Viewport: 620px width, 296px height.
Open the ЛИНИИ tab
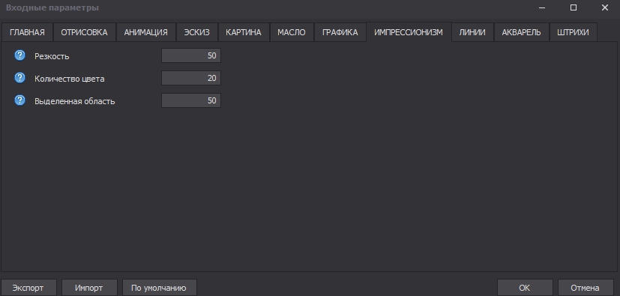pos(472,32)
